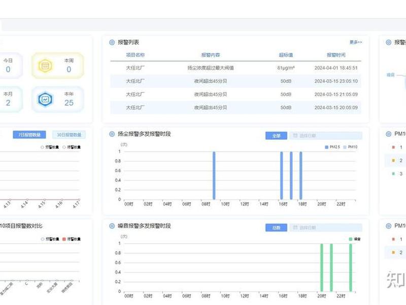The width and height of the screenshot is (406, 305).
Task: Open the 更多>> link in 报警列表
Action: [356, 42]
